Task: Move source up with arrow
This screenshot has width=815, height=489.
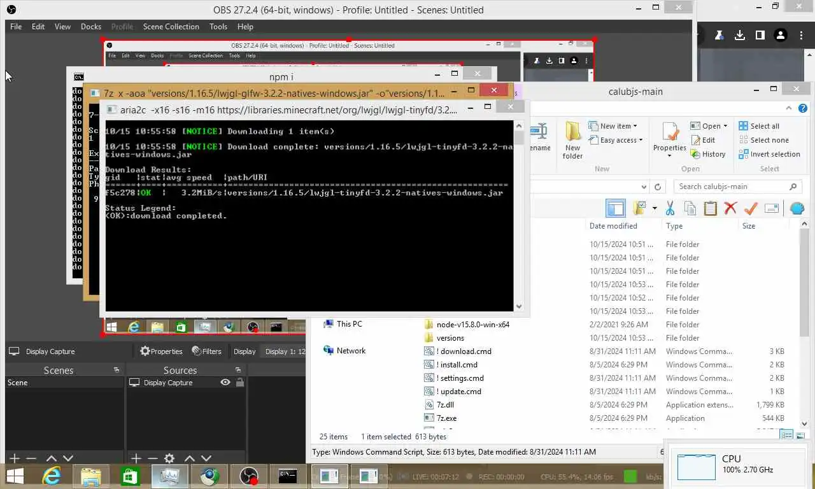Action: 190,458
